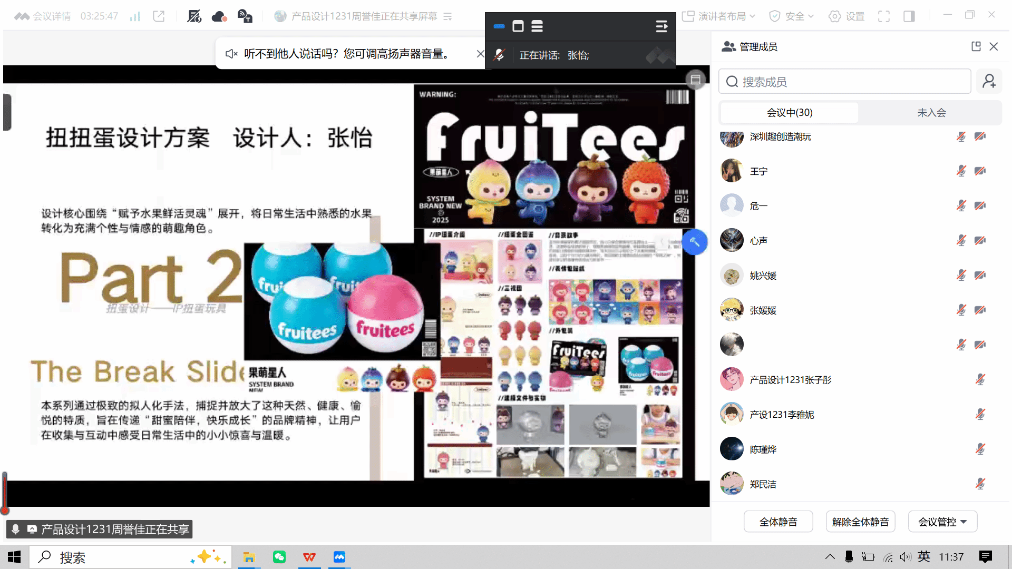Viewport: 1012px width, 569px height.
Task: Select the 会议中(30) tab
Action: click(x=789, y=112)
